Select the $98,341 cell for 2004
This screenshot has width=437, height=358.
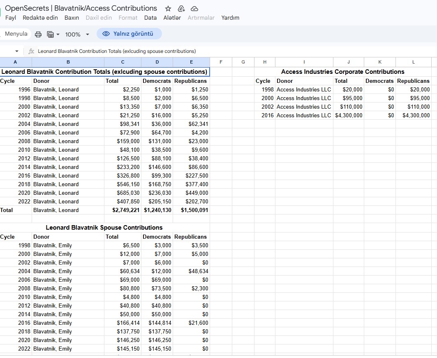[123, 124]
